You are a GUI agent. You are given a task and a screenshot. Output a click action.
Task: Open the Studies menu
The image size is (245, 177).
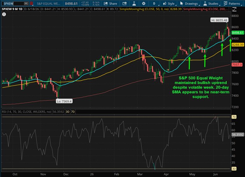pos(211,3)
